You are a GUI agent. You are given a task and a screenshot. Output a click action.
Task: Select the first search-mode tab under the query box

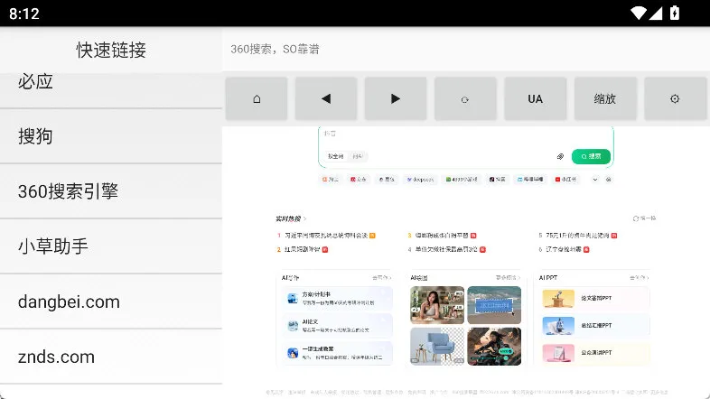(335, 156)
